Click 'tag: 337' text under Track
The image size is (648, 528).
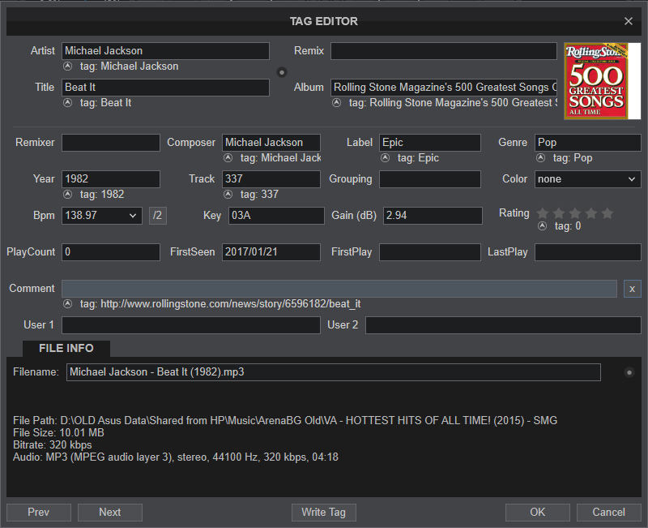[259, 194]
